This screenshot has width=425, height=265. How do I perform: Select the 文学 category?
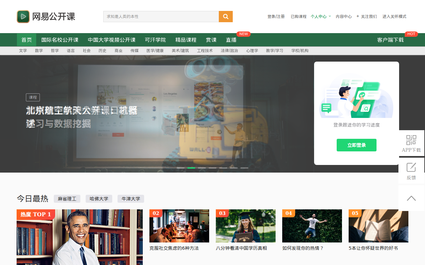(23, 51)
